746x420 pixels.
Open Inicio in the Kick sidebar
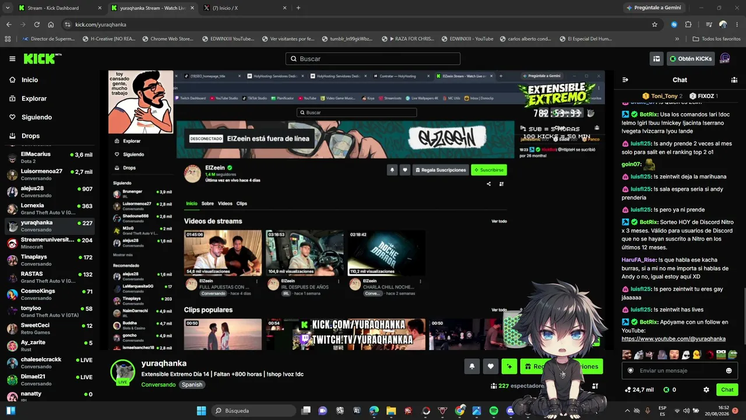(x=30, y=80)
